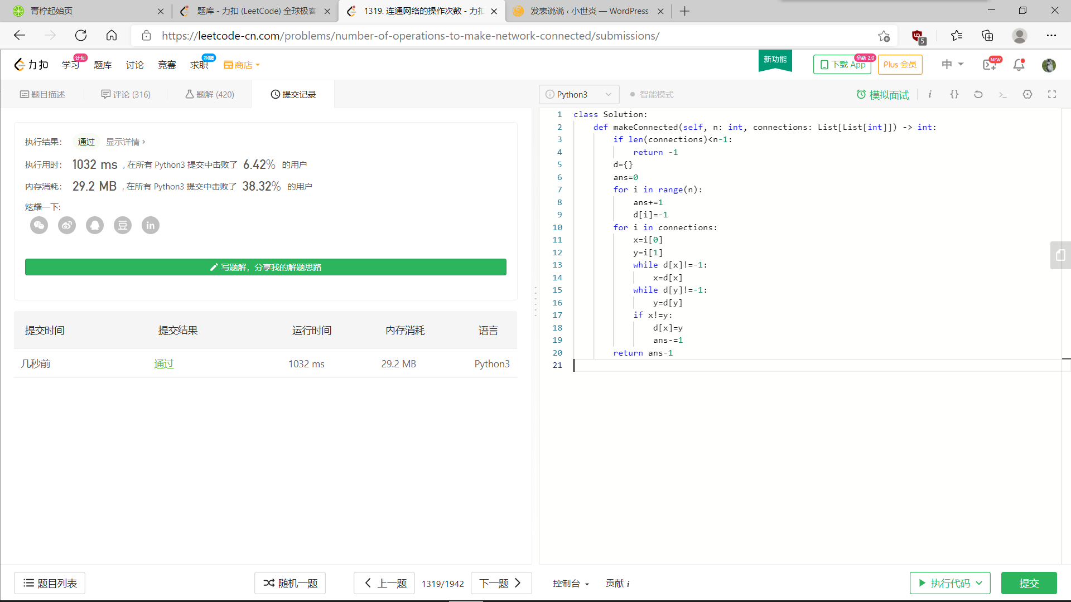Open editor settings gear icon

click(1027, 94)
